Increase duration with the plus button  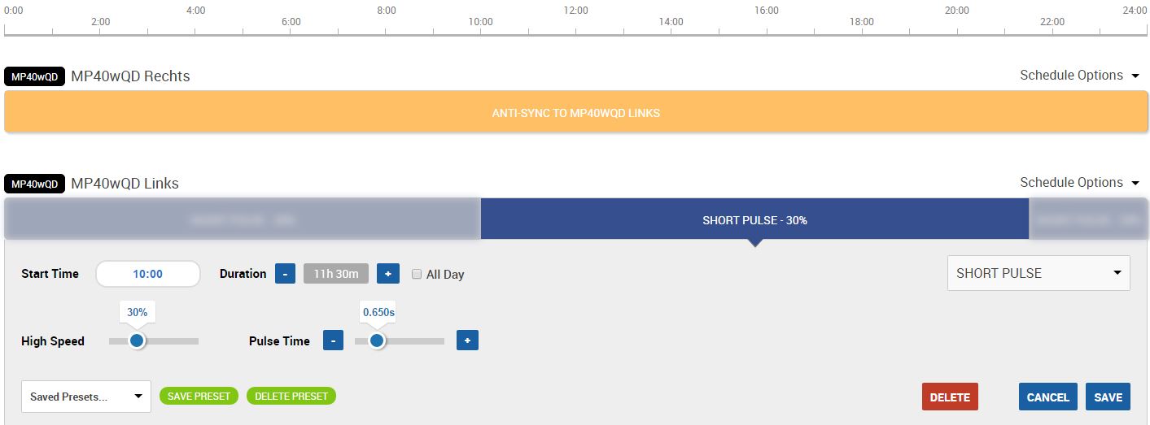pyautogui.click(x=387, y=274)
